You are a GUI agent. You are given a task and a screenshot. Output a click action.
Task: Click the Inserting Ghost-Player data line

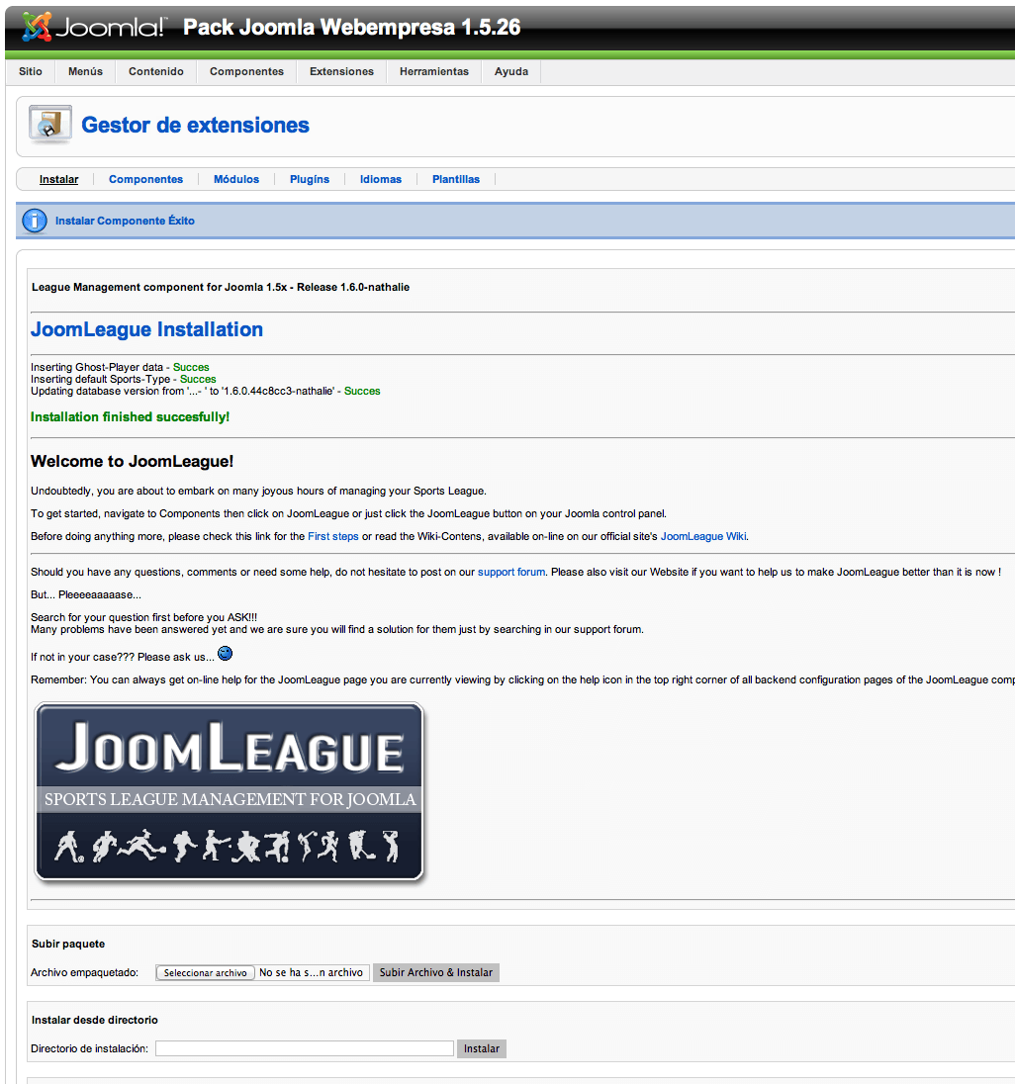click(120, 367)
